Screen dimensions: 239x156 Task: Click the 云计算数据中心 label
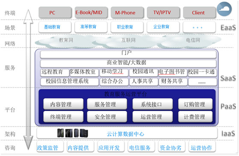pos(125,134)
